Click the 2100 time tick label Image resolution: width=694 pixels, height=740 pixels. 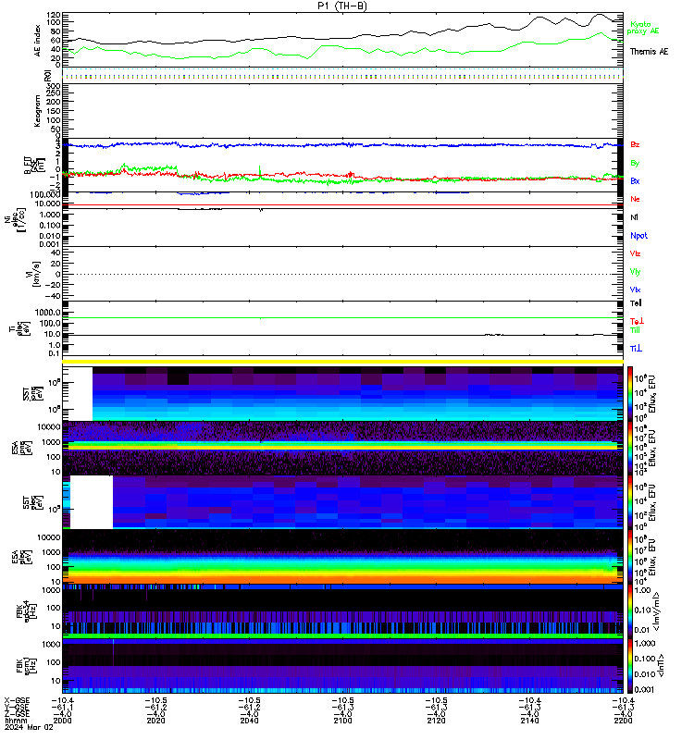(342, 721)
